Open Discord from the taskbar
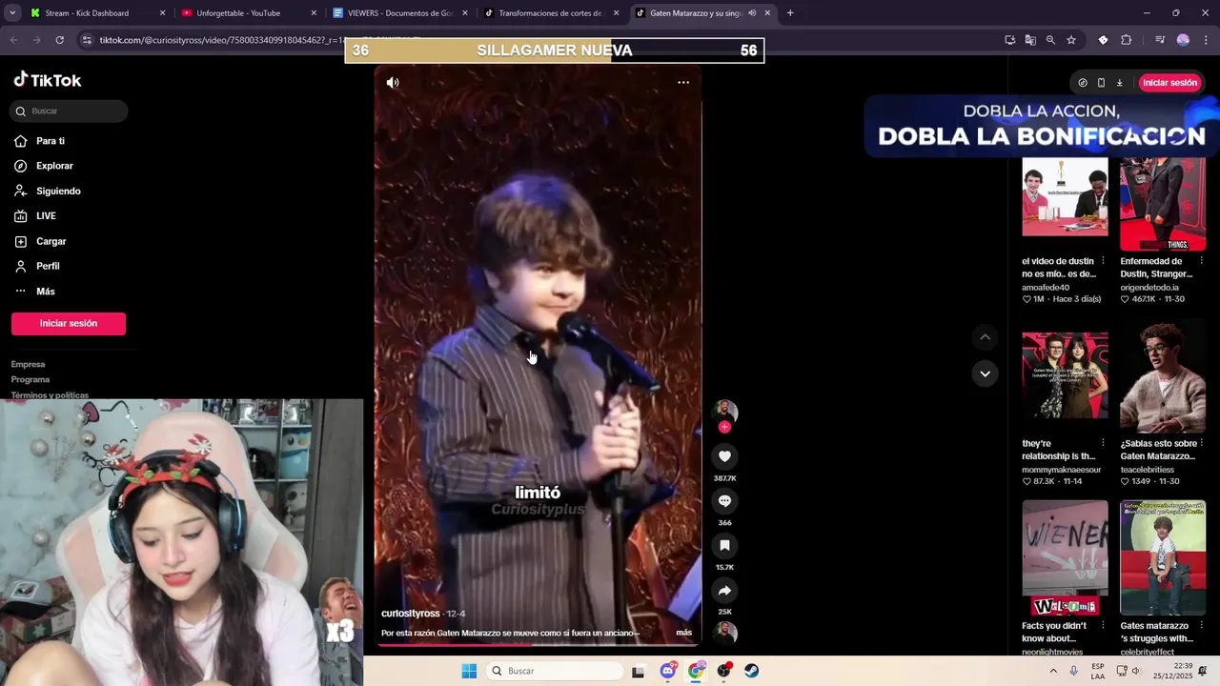 coord(668,671)
